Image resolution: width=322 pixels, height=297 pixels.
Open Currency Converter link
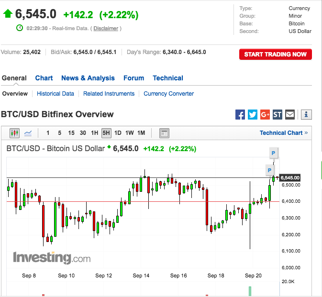168,94
